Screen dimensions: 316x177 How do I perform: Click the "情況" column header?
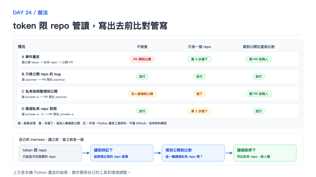[x=21, y=47]
